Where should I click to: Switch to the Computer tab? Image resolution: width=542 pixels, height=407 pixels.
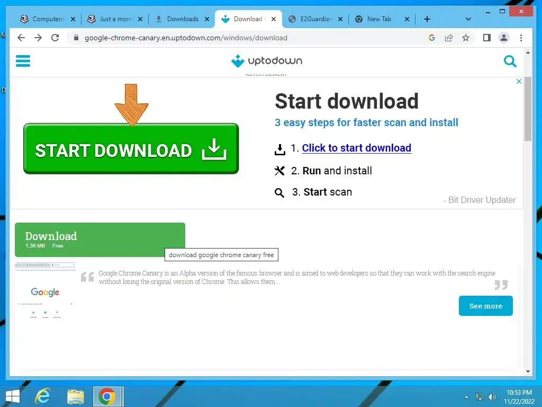47,19
